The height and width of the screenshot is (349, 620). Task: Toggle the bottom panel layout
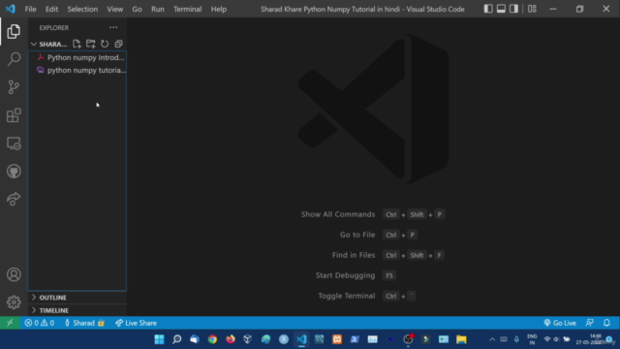point(501,9)
